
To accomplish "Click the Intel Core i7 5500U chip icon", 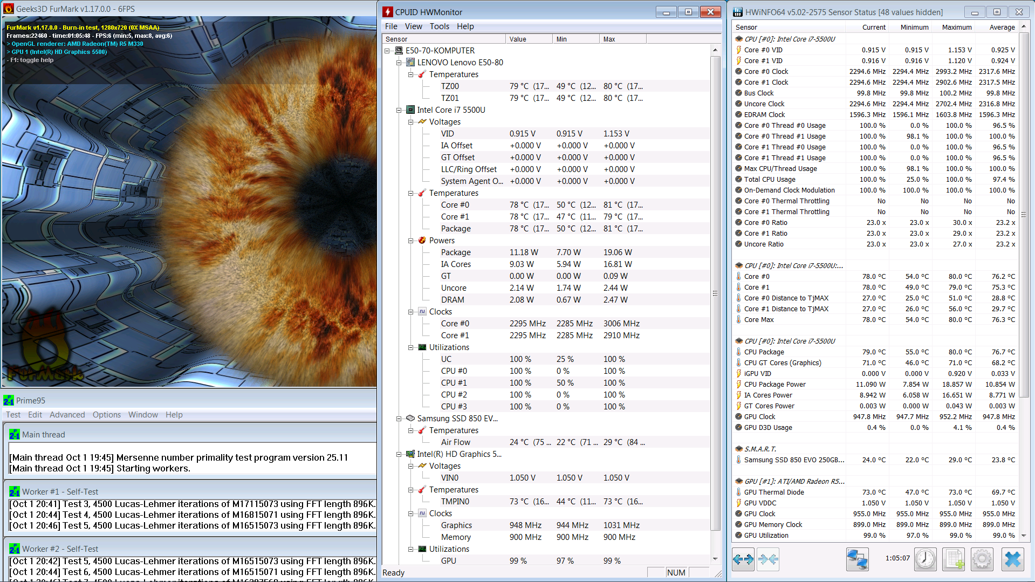I will click(410, 110).
